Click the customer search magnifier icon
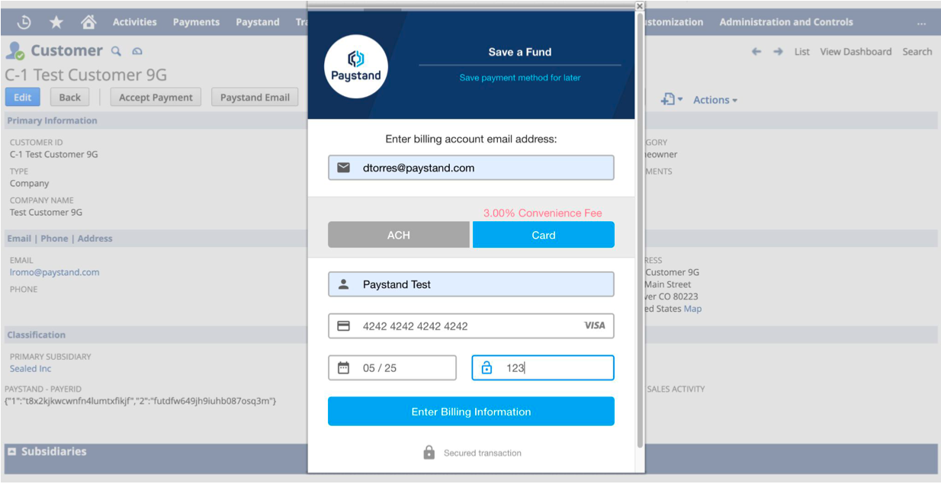This screenshot has width=941, height=484. (x=117, y=51)
